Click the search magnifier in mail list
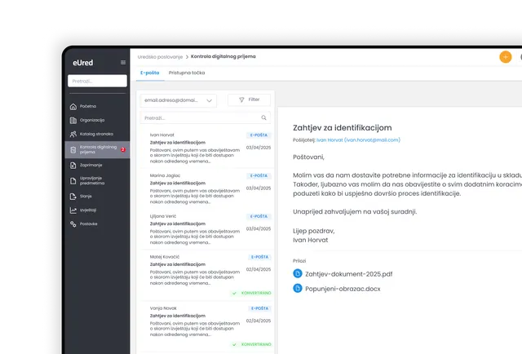The image size is (522, 354). 263,117
